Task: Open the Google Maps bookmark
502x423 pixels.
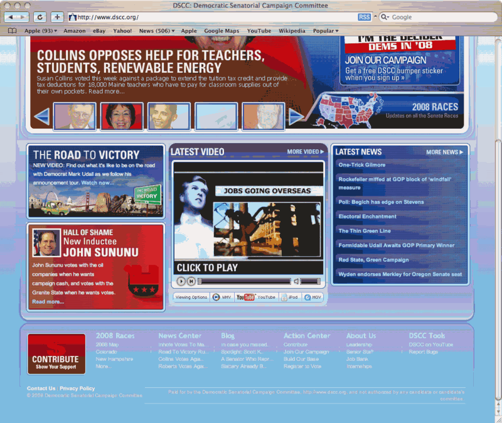Action: (222, 31)
